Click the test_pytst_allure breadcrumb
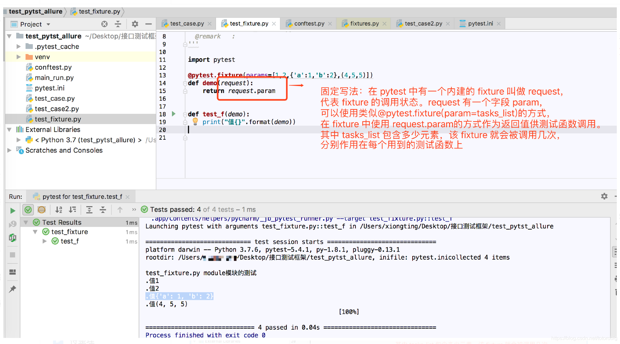620x344 pixels. coord(35,12)
